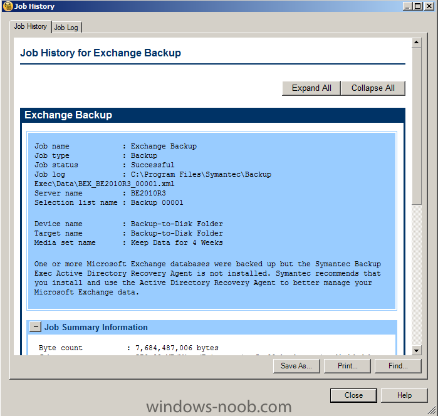Image resolution: width=438 pixels, height=416 pixels.
Task: Open the Print dialog
Action: pyautogui.click(x=347, y=366)
